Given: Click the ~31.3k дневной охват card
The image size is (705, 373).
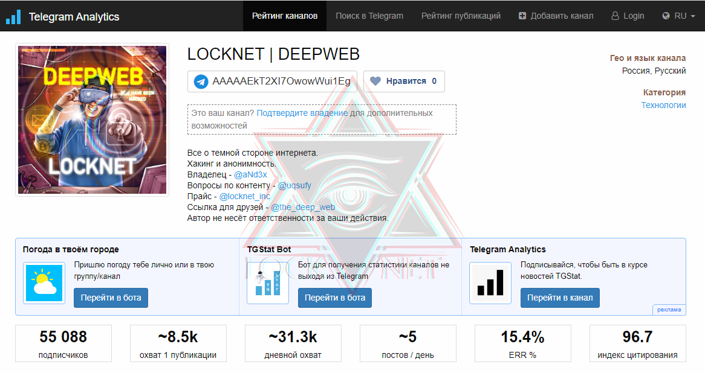Looking at the screenshot, I should click(x=293, y=343).
